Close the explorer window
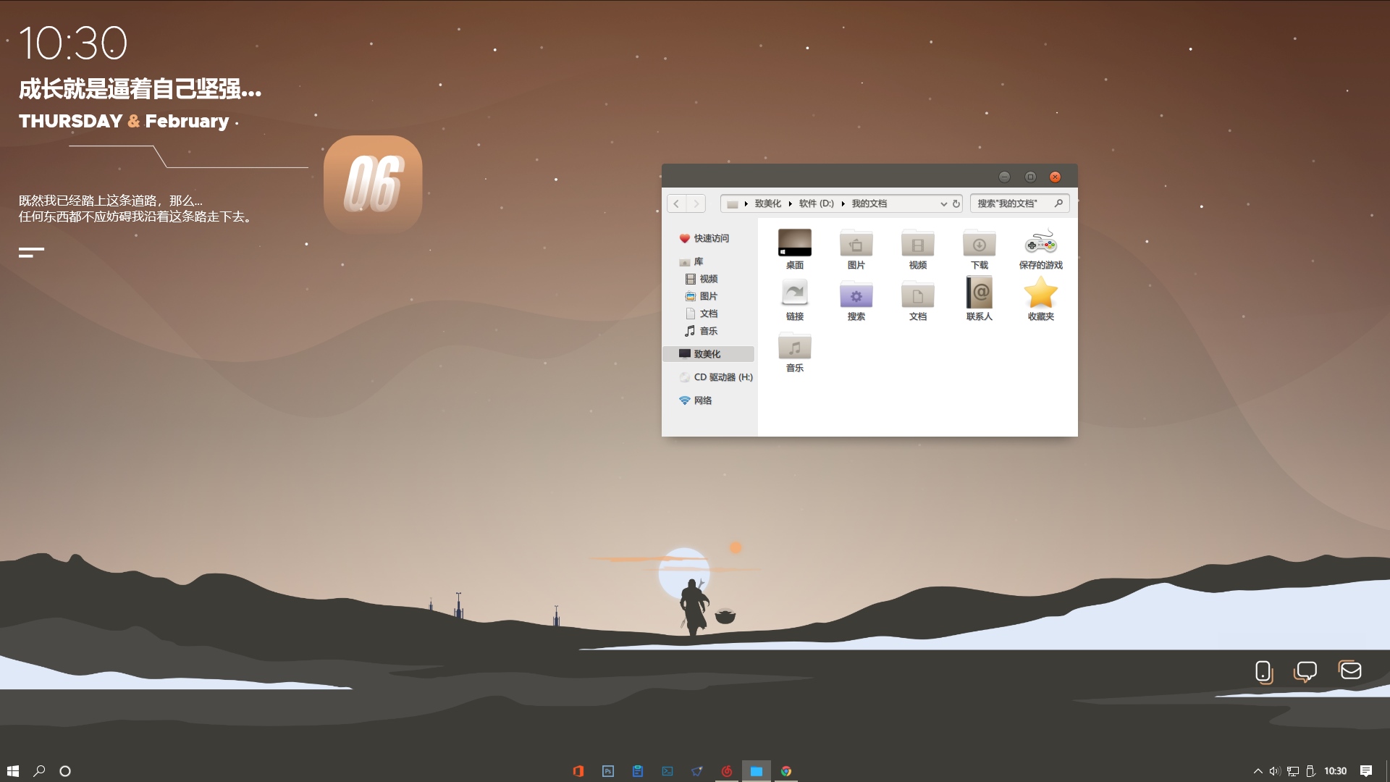 tap(1055, 177)
